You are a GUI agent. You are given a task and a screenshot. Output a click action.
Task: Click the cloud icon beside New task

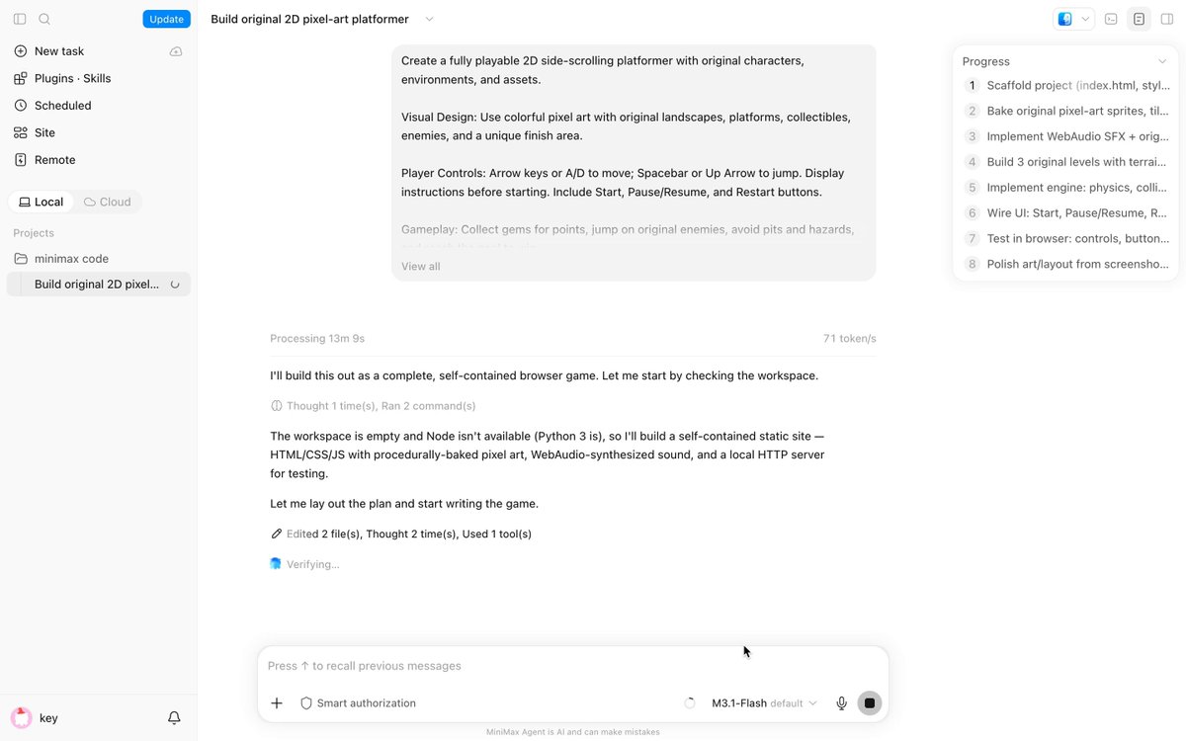click(176, 51)
